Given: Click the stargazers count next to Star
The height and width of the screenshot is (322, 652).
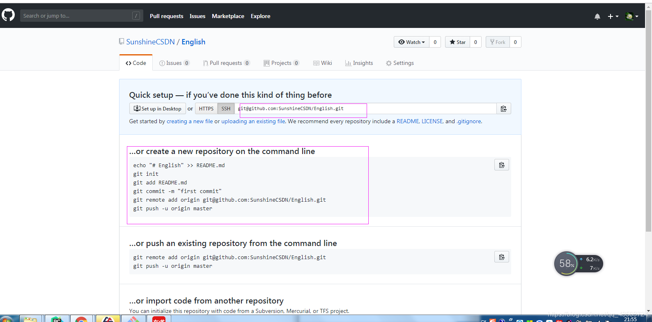Looking at the screenshot, I should tap(475, 42).
